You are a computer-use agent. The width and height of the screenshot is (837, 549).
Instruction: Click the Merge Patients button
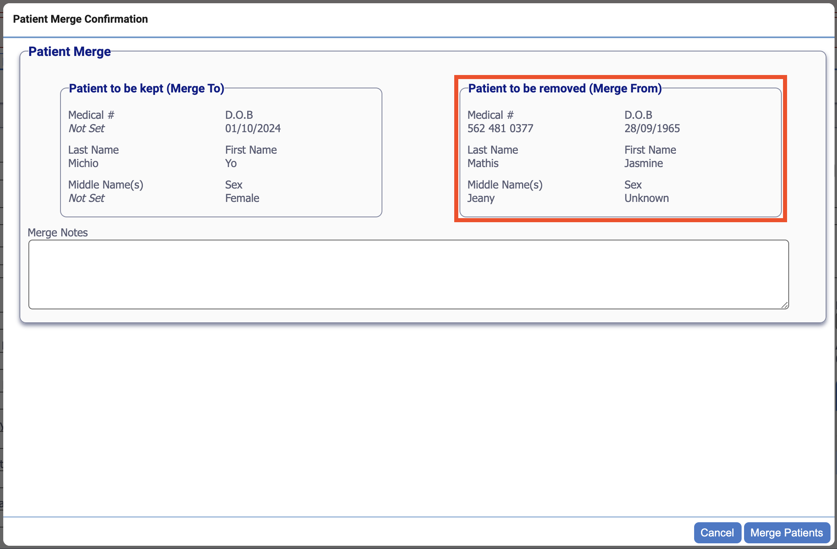[x=786, y=532]
